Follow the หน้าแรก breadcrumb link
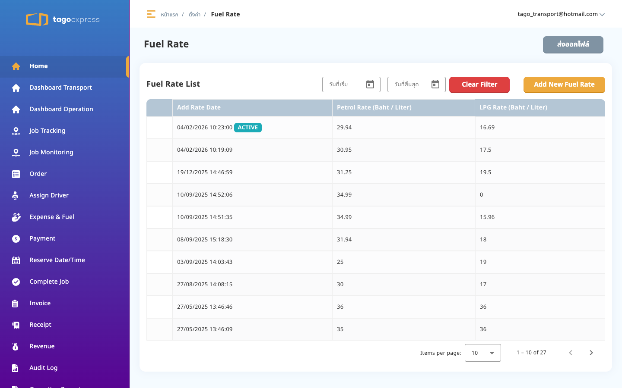Viewport: 622px width, 388px height. pos(169,15)
